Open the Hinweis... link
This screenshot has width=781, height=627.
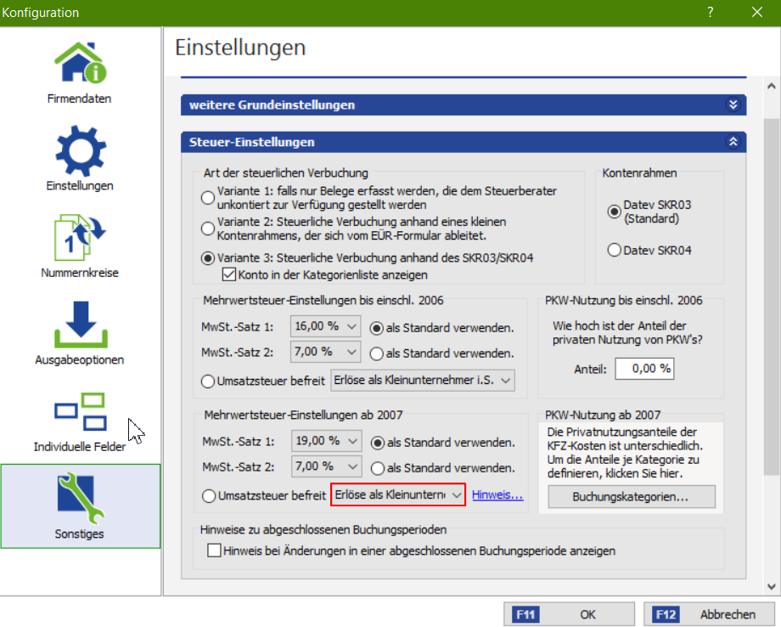pos(497,495)
